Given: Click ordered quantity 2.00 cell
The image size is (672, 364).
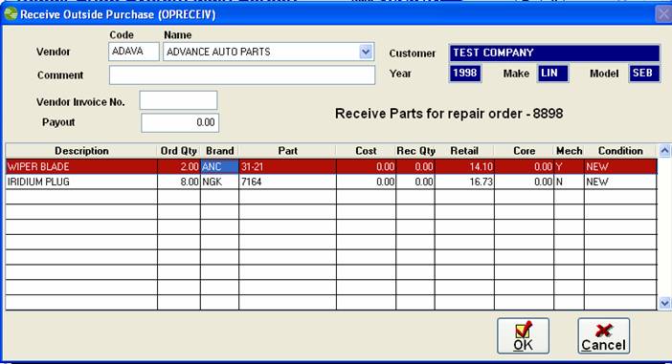Looking at the screenshot, I should (179, 166).
